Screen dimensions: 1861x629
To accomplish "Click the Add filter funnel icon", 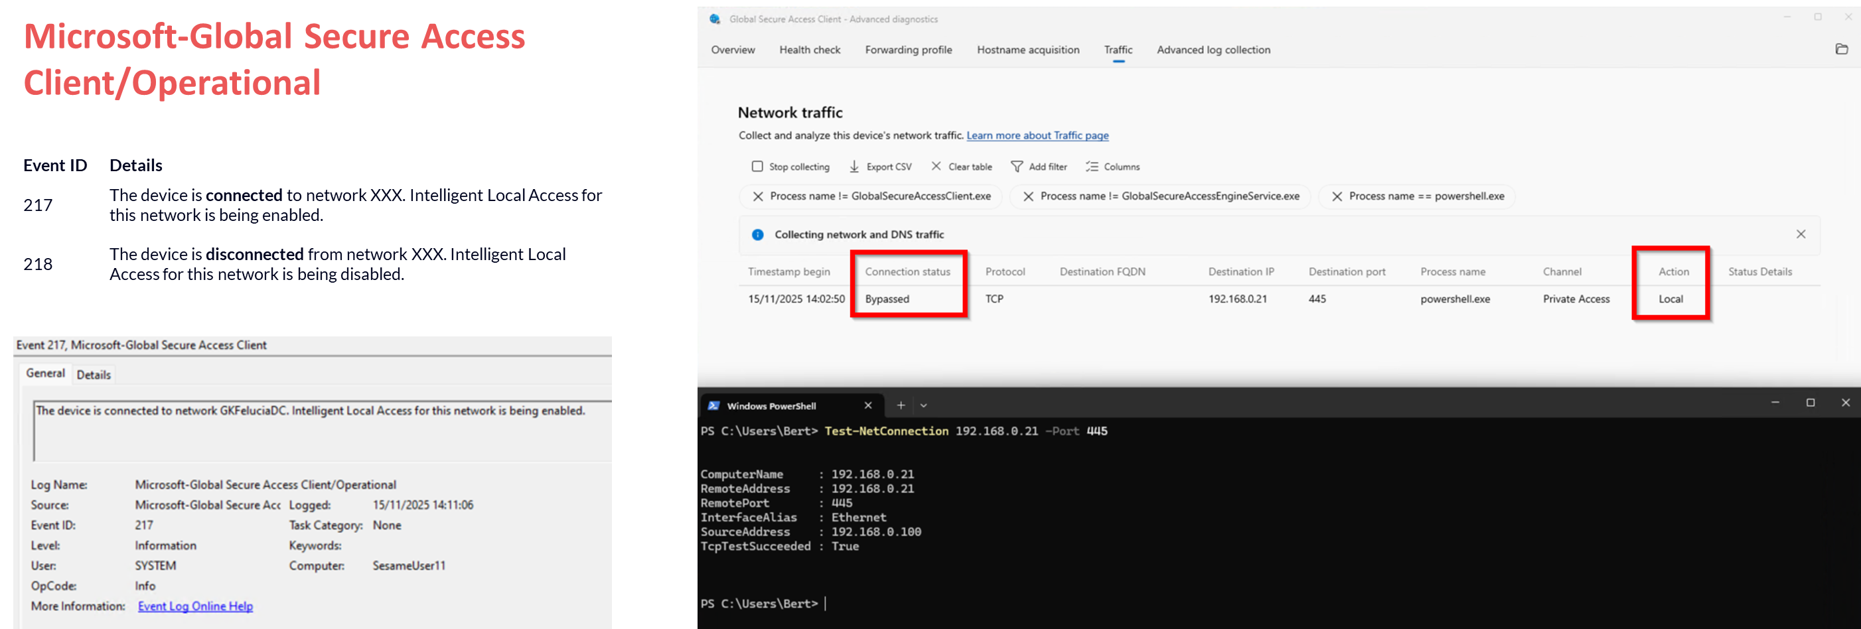I will pos(1017,167).
